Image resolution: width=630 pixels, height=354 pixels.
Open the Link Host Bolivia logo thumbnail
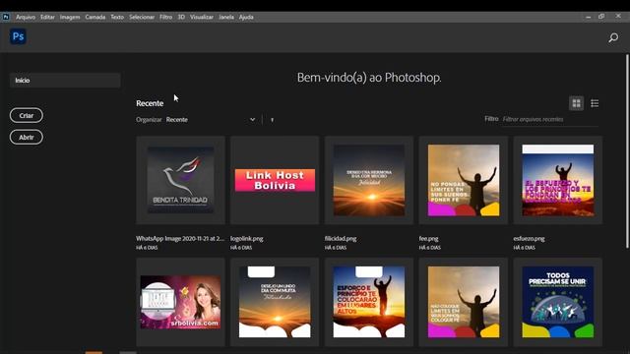point(275,180)
